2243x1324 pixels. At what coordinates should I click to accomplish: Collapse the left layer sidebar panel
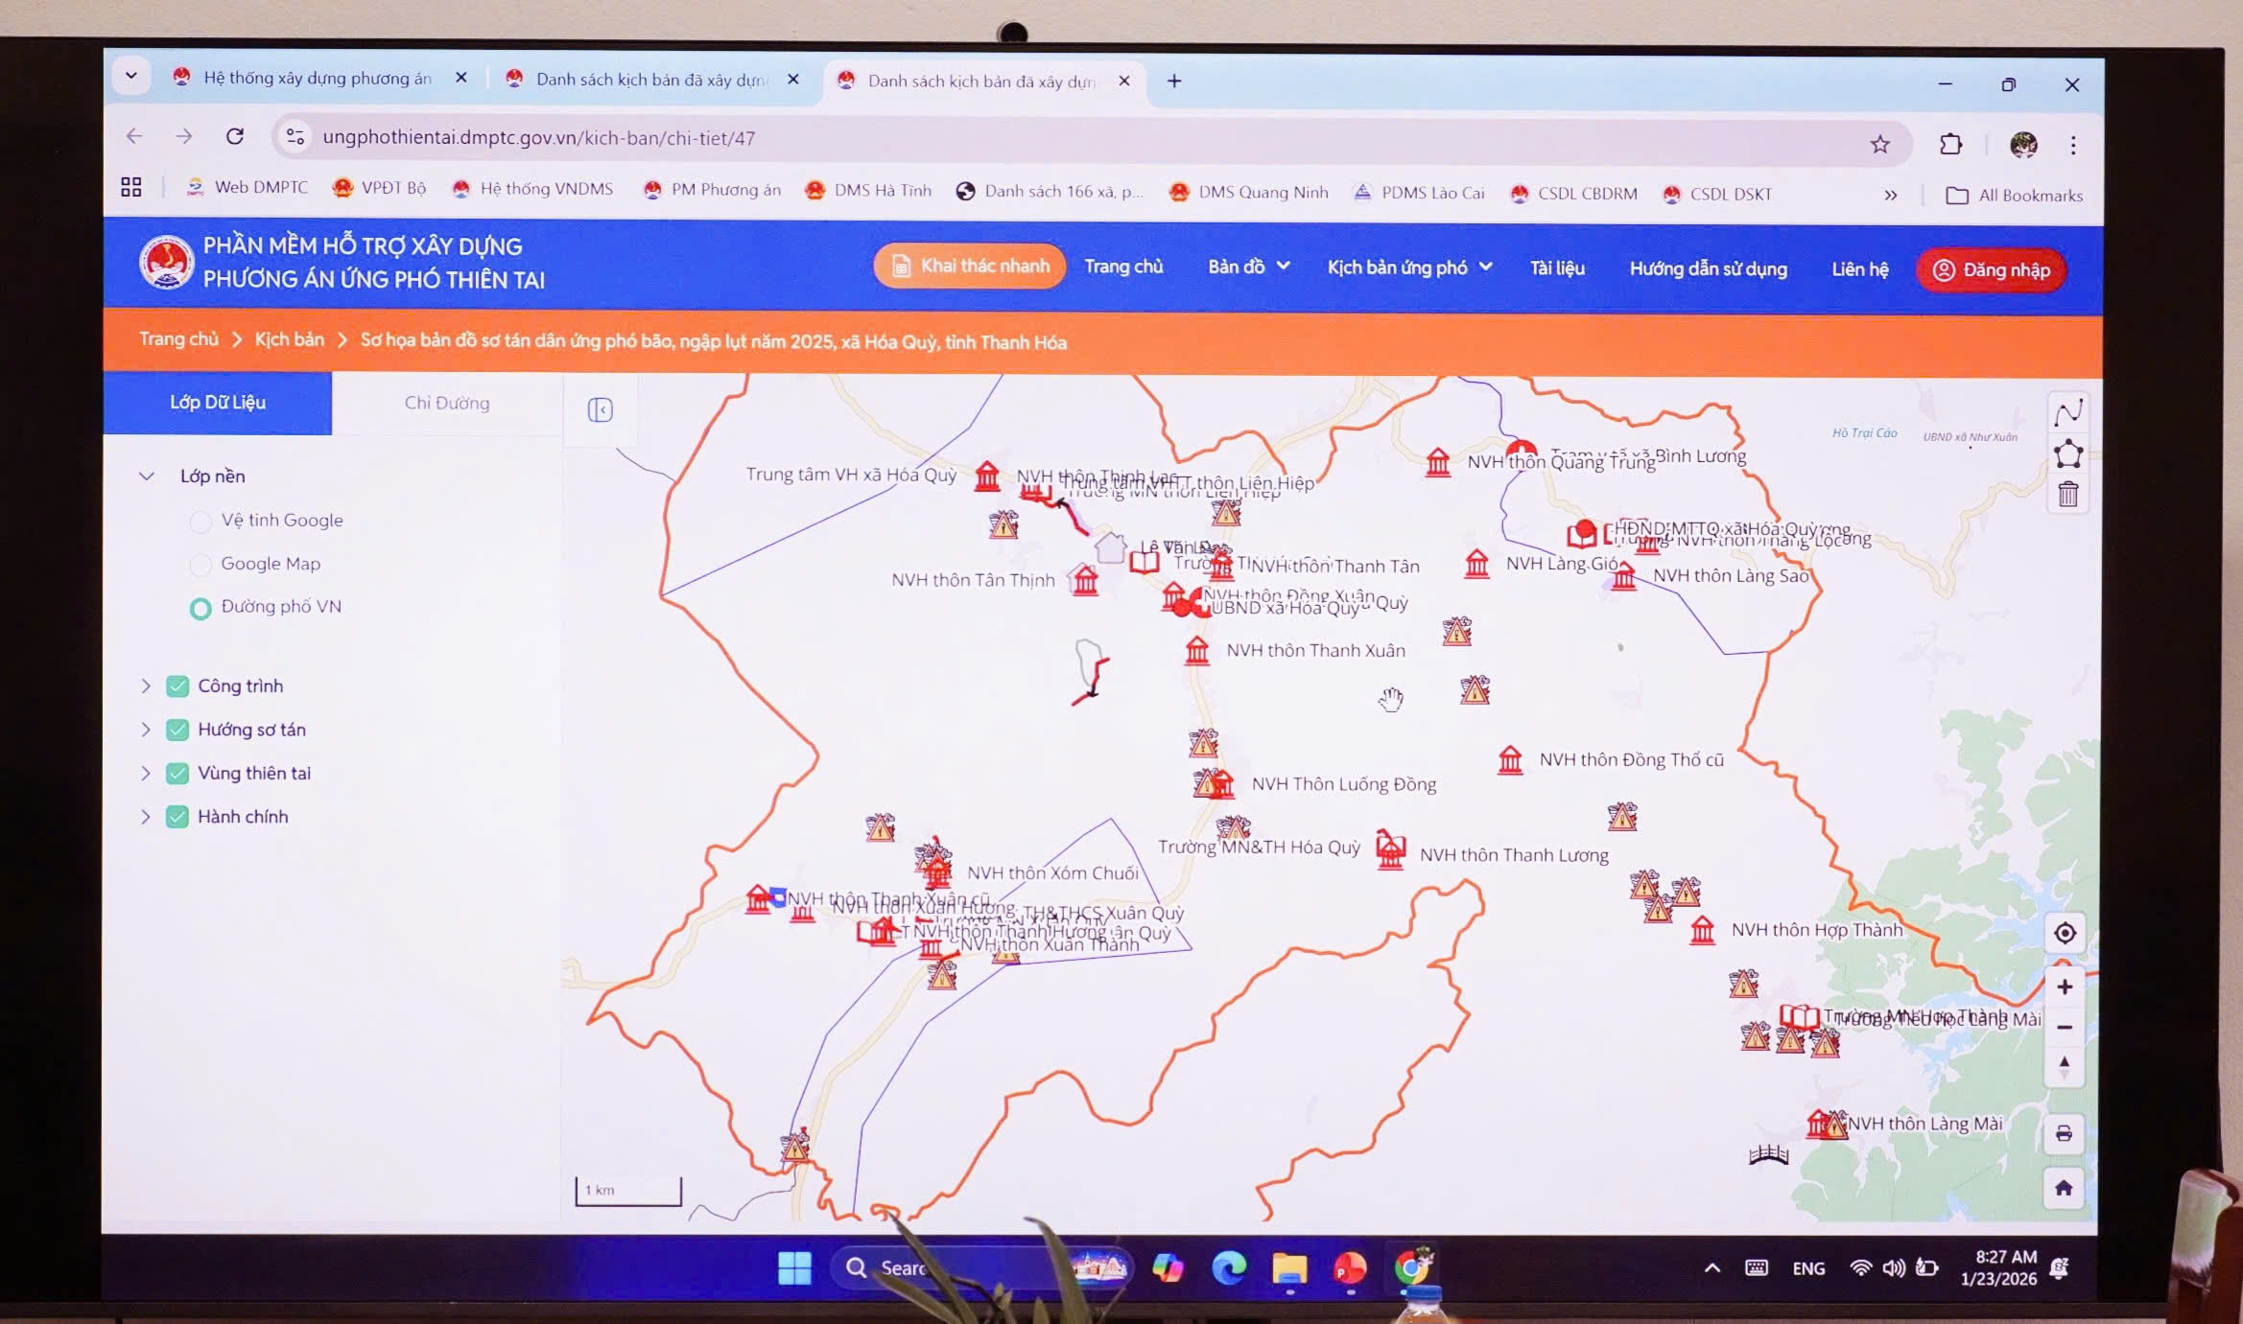pyautogui.click(x=600, y=410)
